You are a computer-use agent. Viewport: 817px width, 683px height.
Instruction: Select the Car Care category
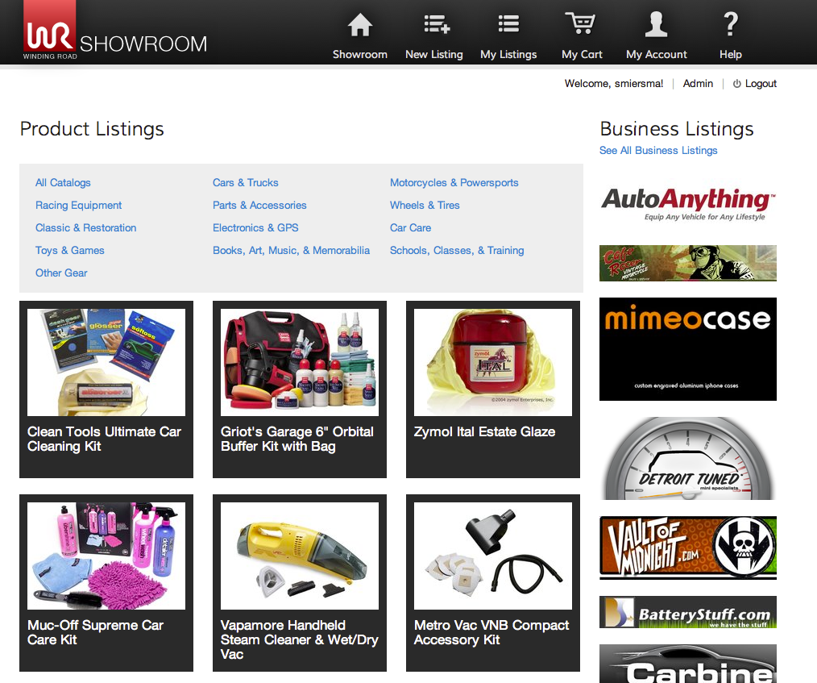[x=411, y=228]
